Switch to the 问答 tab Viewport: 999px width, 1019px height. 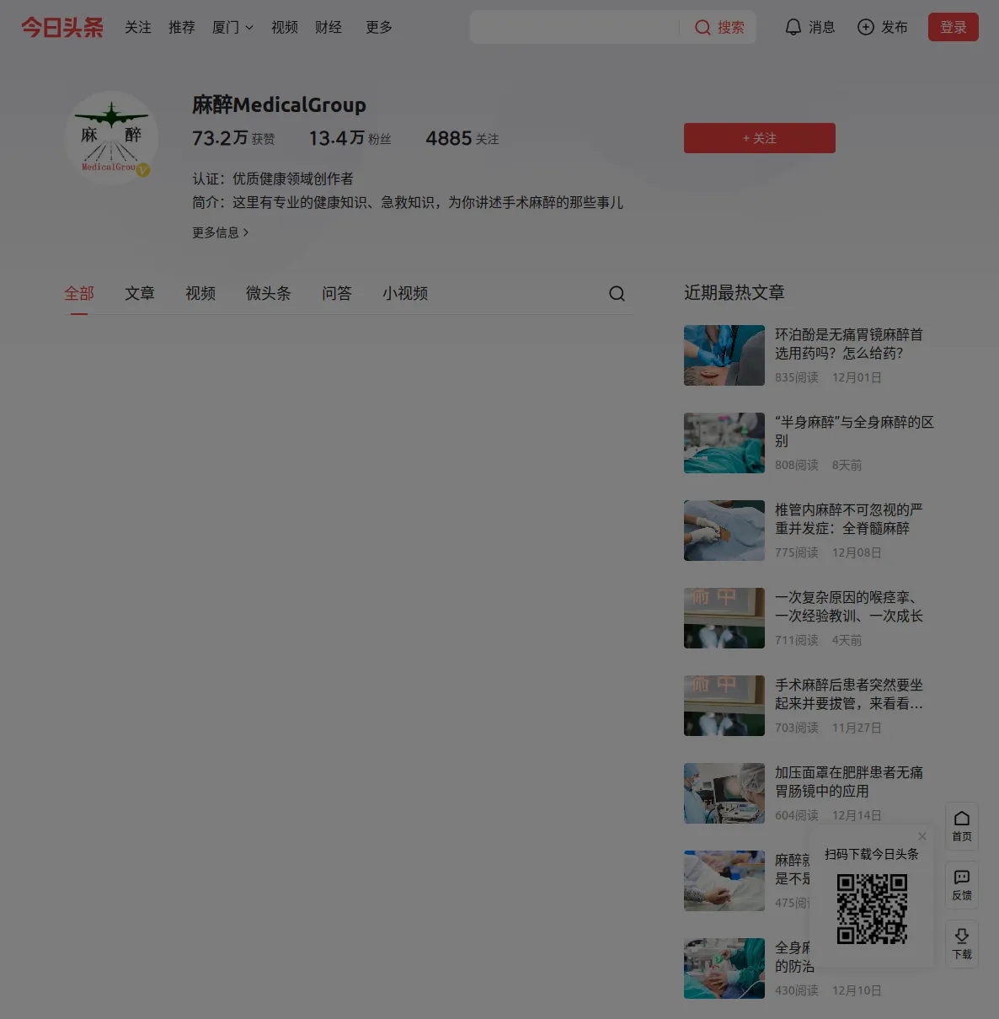tap(337, 293)
